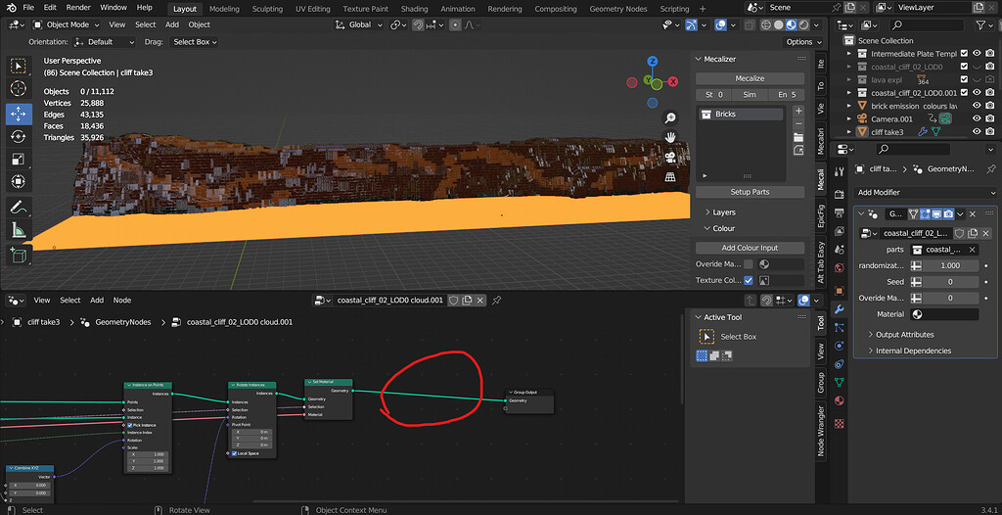Screen dimensions: 1002x515
Task: Toggle the Overide Ma... checkbox in Mecalizer
Action: click(748, 263)
